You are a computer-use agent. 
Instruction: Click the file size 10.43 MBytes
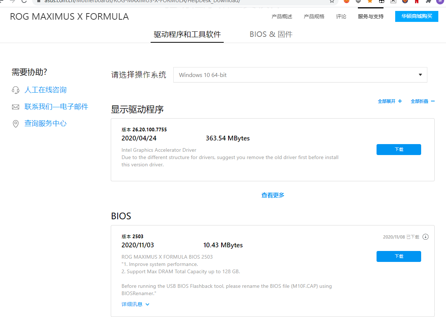pos(223,245)
